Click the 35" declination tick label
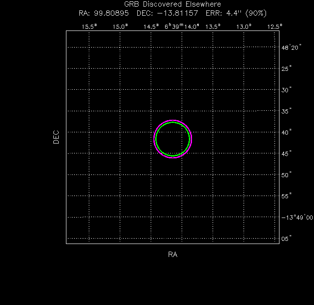Image resolution: width=314 pixels, height=305 pixels. pos(286,111)
